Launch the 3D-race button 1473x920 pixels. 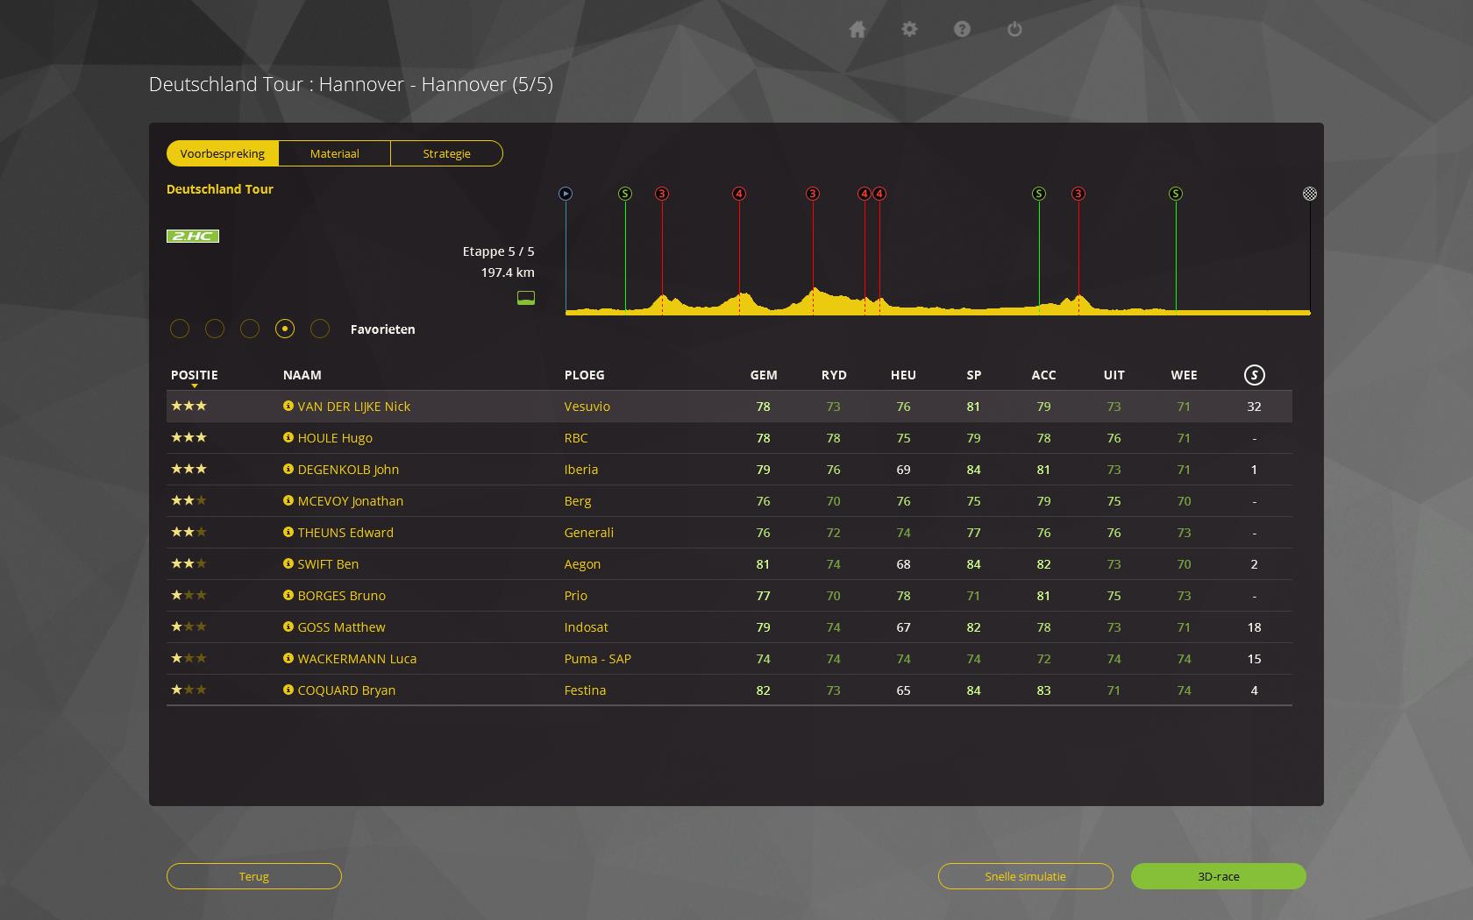[1219, 876]
